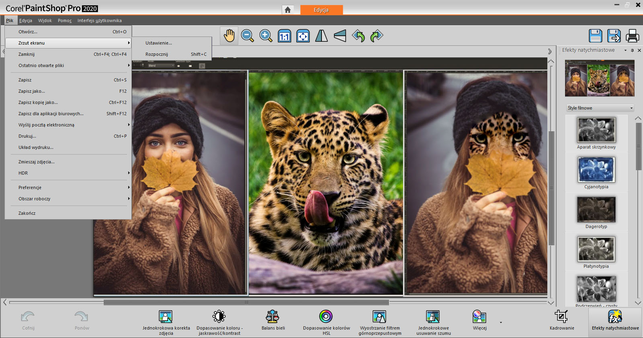
Task: Click the Print icon
Action: click(633, 36)
